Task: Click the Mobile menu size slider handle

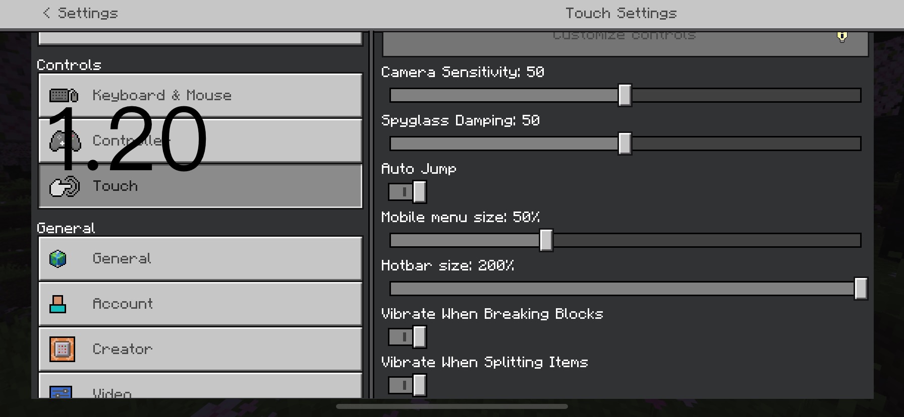Action: pos(546,240)
